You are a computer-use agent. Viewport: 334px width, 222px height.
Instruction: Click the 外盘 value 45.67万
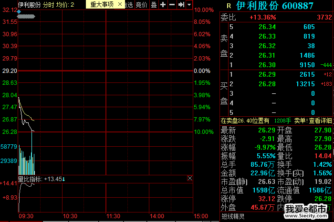[x=262, y=207]
